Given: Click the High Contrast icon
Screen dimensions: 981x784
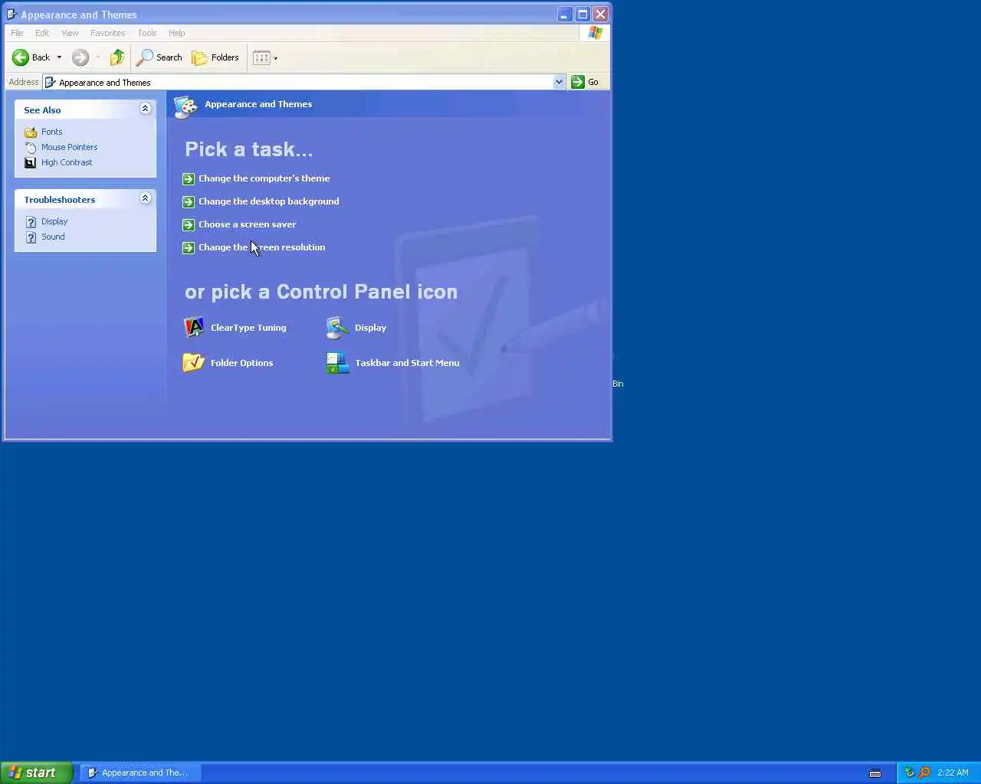Looking at the screenshot, I should click(31, 162).
